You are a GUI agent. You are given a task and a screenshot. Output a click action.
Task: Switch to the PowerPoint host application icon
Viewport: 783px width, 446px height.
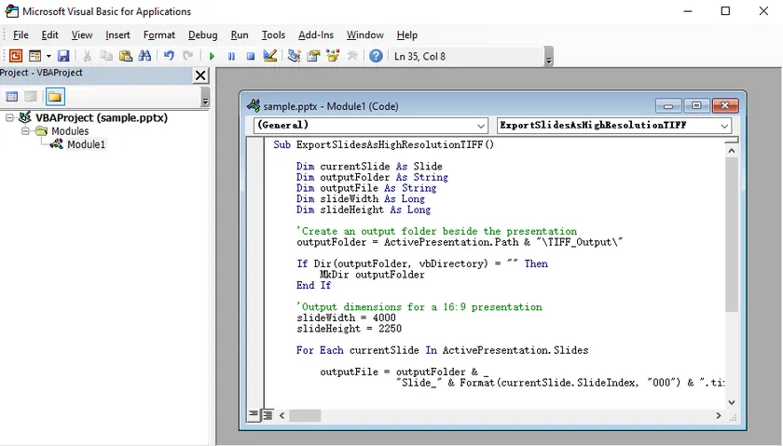click(x=16, y=56)
